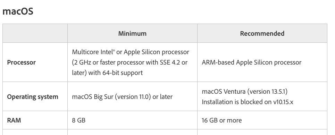This screenshot has height=135, width=335.
Task: Click macOS Ventura version 13.5.1 text
Action: coord(245,91)
